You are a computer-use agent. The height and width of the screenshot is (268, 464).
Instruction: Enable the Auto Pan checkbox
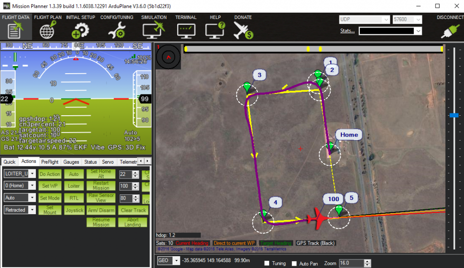coord(294,263)
